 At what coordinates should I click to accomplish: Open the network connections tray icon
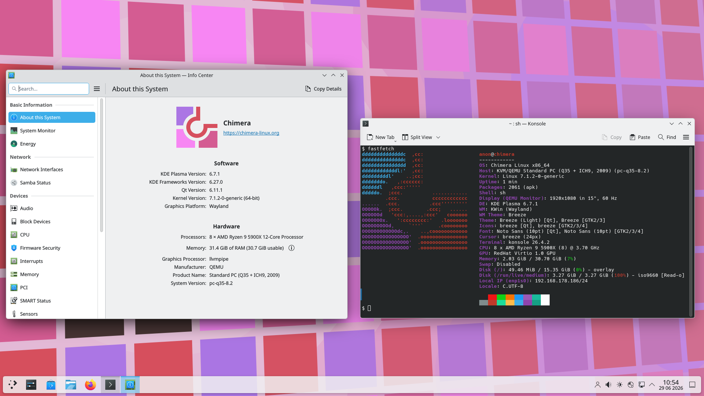[642, 385]
